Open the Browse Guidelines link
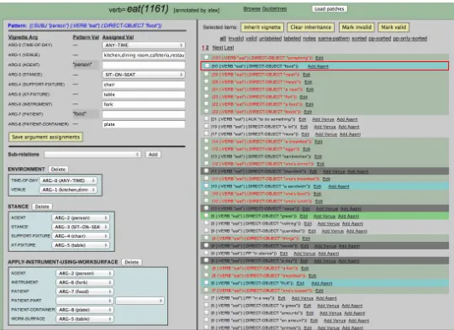The image size is (454, 330). pyautogui.click(x=265, y=9)
